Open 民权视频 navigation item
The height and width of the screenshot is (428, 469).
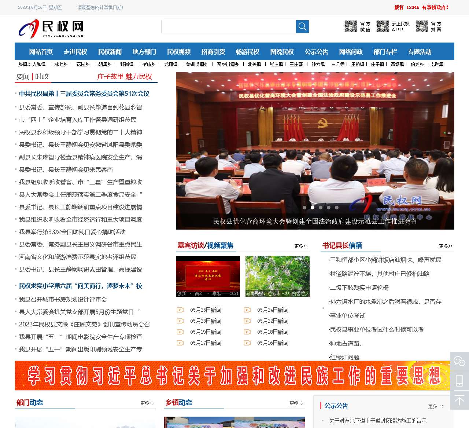(x=179, y=52)
